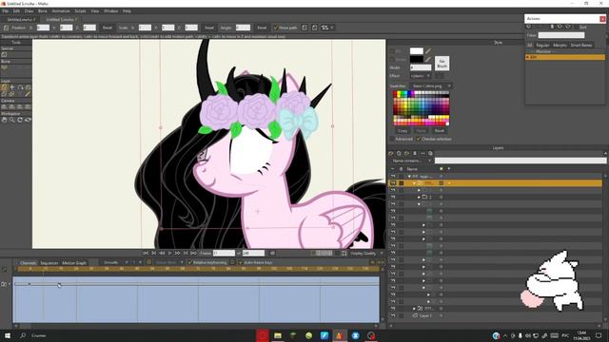
Task: Enable the Advanced checkbox in Style
Action: click(392, 139)
